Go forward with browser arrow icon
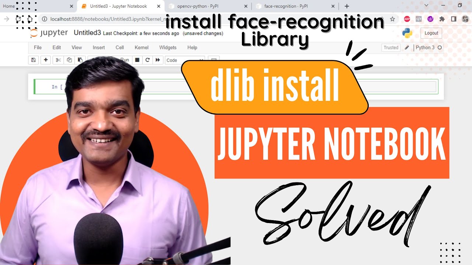This screenshot has height=265, width=472. 7,19
